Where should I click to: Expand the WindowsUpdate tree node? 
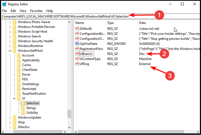(x=9, y=118)
